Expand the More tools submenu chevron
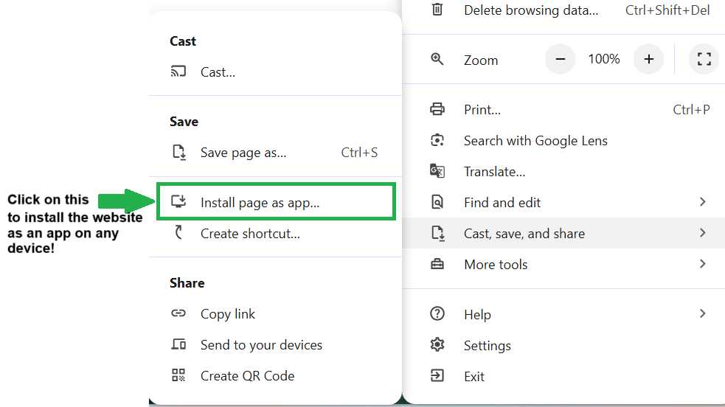The image size is (725, 407). 702,264
